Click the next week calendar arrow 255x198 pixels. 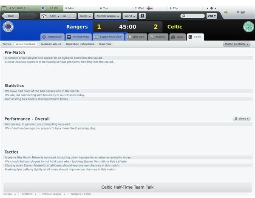click(215, 8)
